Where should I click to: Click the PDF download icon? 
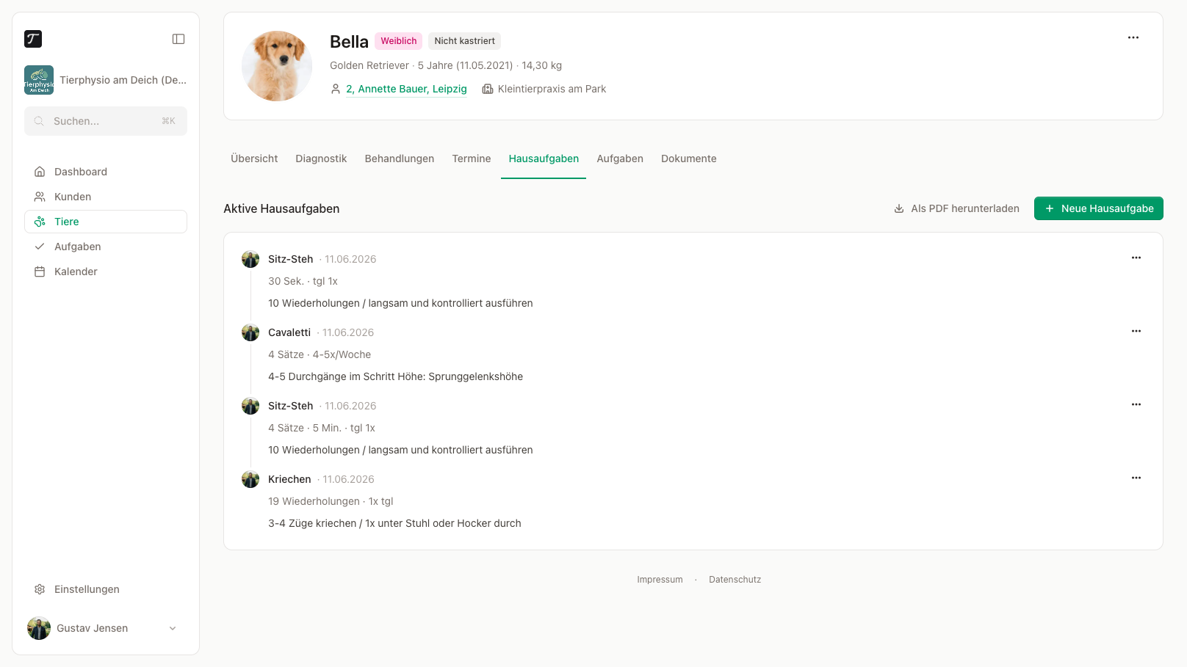[899, 208]
